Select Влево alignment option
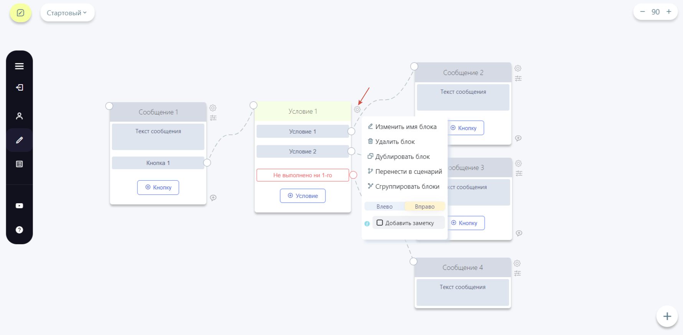This screenshot has width=683, height=335. click(x=384, y=206)
